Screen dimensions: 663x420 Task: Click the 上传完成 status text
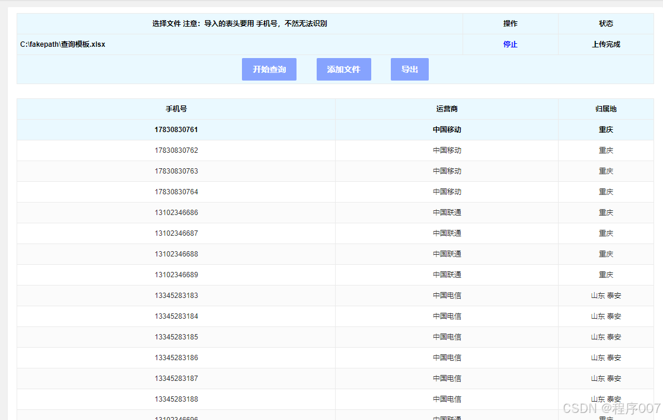pyautogui.click(x=605, y=44)
